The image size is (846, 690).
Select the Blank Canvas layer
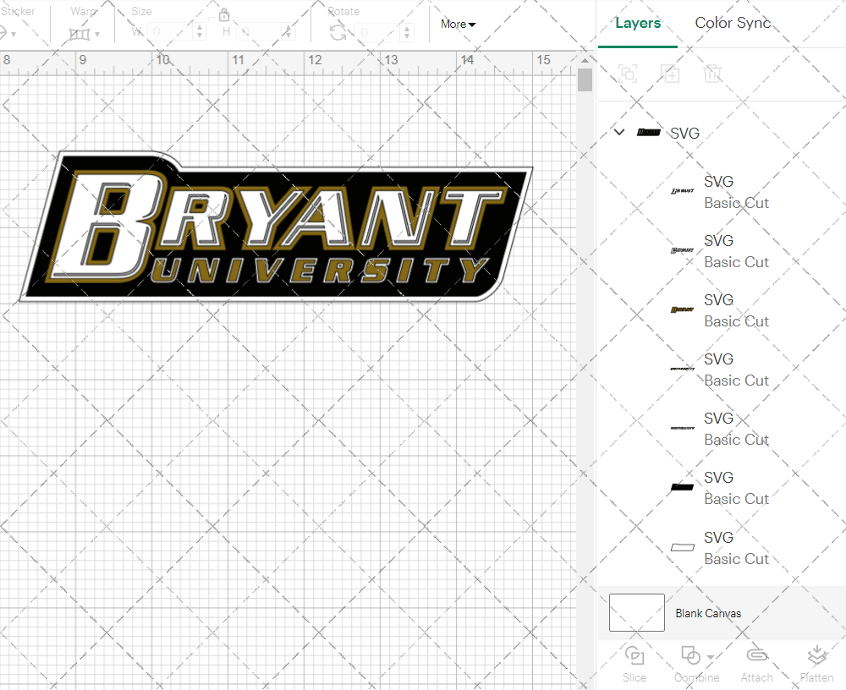(709, 613)
